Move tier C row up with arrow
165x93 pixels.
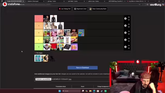(129, 38)
